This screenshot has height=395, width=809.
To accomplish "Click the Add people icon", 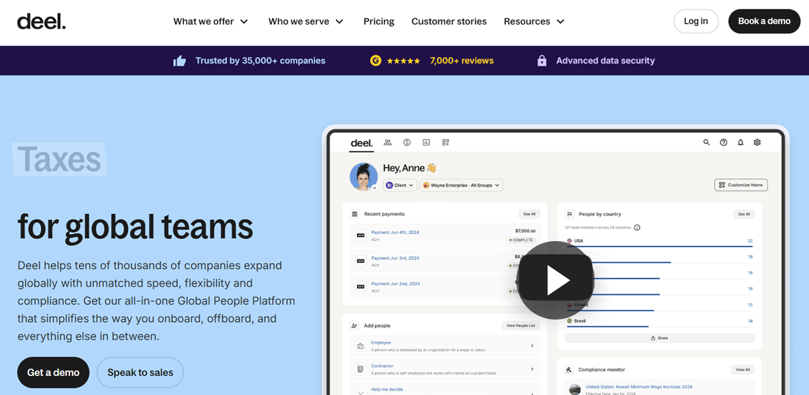I will (x=354, y=326).
